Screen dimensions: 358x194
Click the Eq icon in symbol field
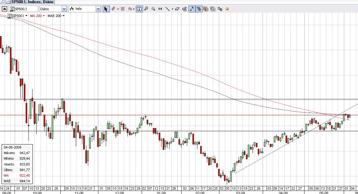[12, 9]
